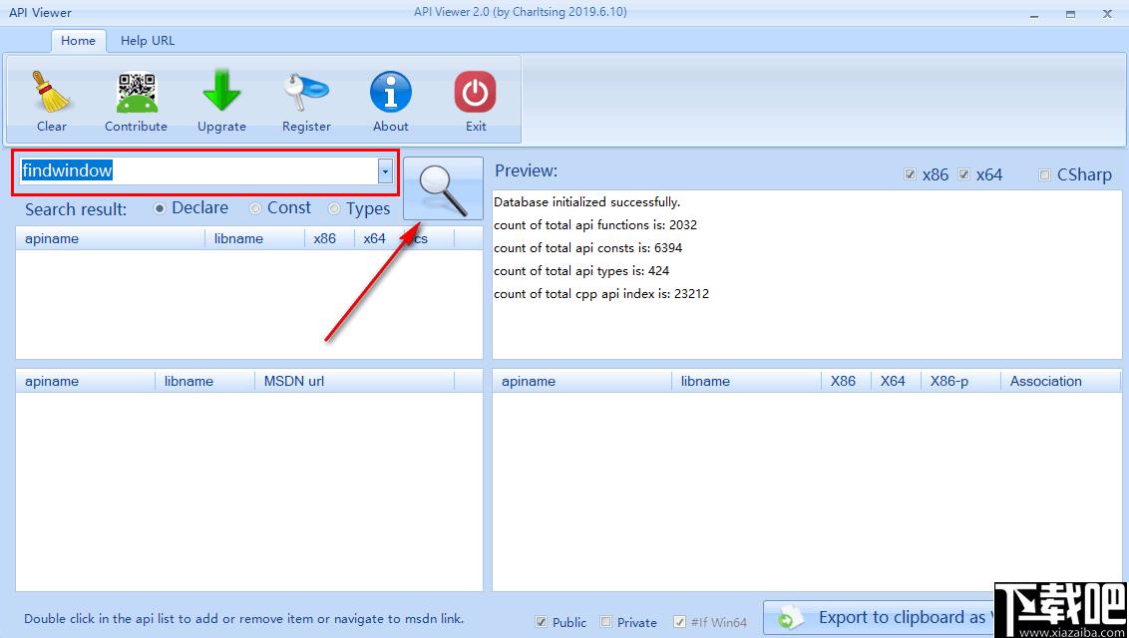Click 'Database initialized successfully.' preview text
Image resolution: width=1129 pixels, height=638 pixels.
click(x=586, y=202)
